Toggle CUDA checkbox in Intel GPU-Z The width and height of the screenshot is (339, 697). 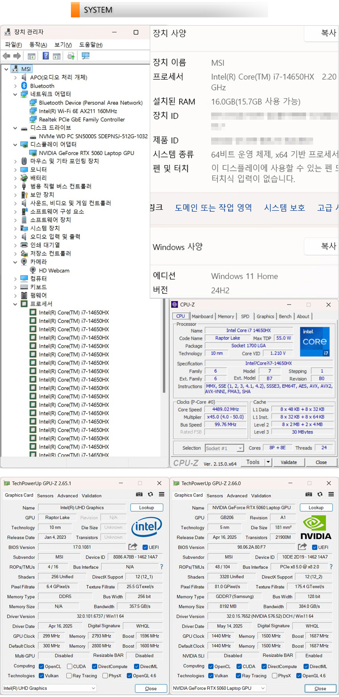click(69, 666)
